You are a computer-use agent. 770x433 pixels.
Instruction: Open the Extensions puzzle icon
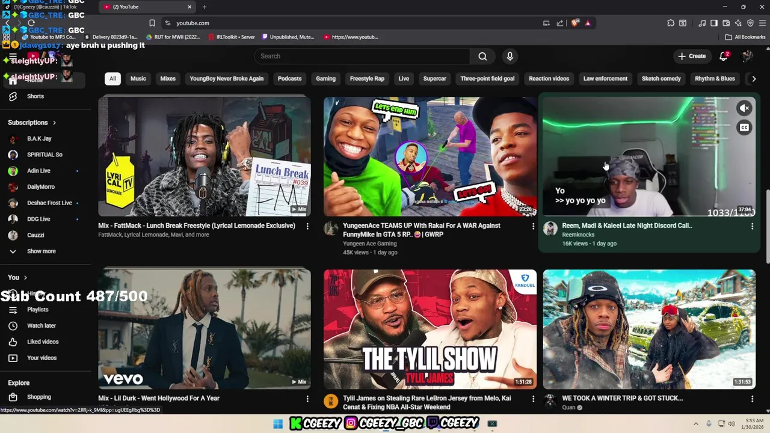(x=671, y=23)
